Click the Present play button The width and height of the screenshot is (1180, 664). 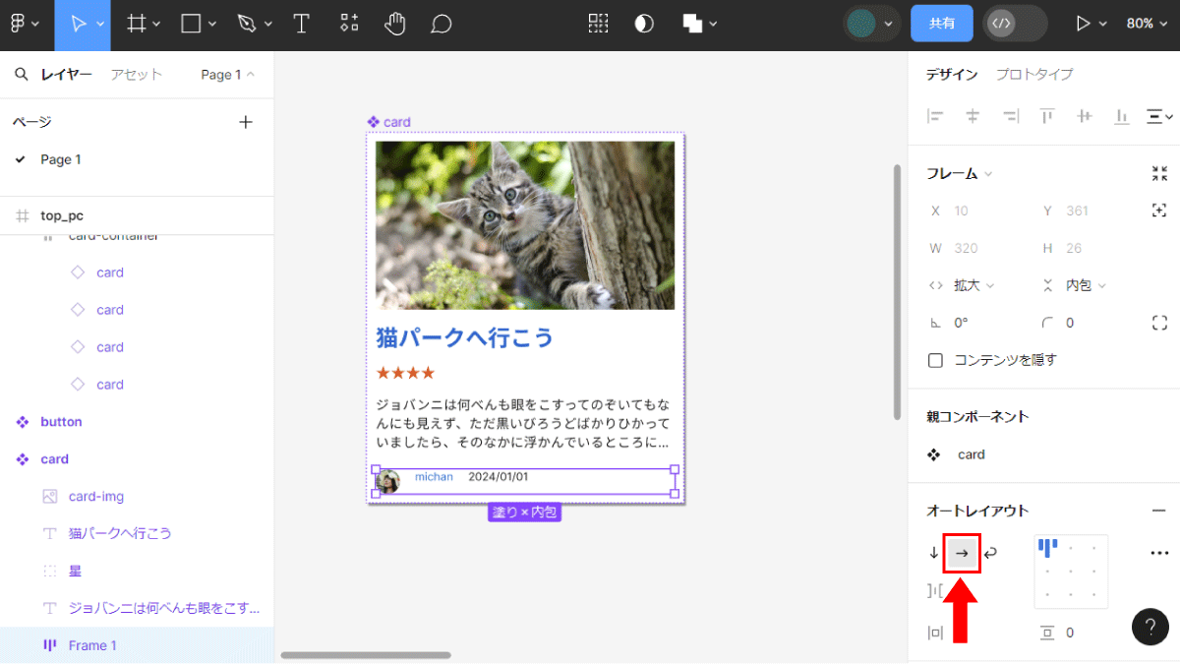1084,24
